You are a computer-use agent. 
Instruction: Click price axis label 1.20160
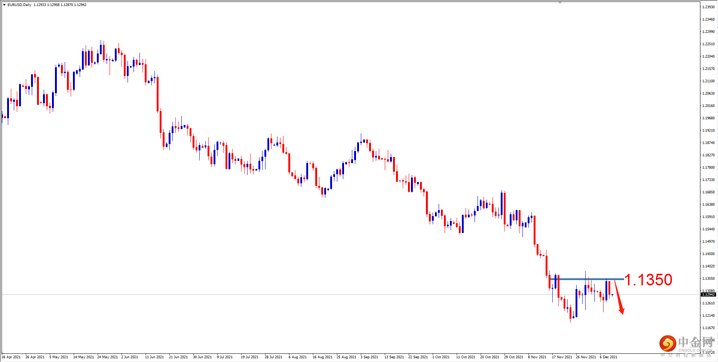point(708,106)
